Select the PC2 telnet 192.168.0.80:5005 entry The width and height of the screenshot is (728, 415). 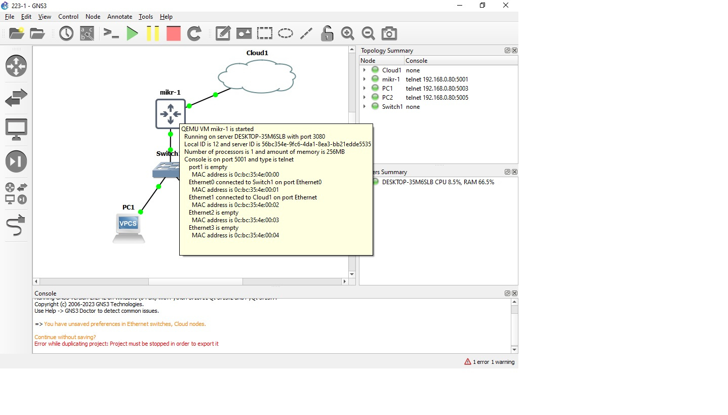tap(438, 98)
